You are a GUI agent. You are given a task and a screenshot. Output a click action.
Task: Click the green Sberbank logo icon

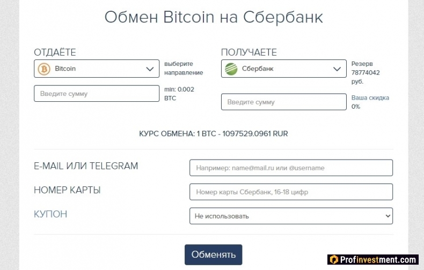231,69
